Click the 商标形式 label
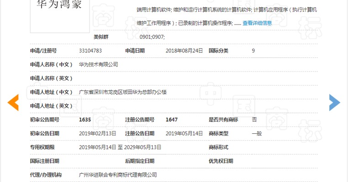The width and height of the screenshot is (349, 182). [x=218, y=147]
